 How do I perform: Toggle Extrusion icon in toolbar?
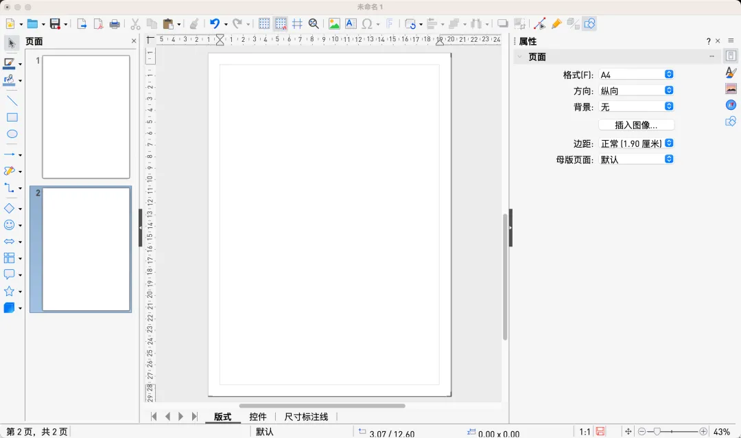(573, 23)
